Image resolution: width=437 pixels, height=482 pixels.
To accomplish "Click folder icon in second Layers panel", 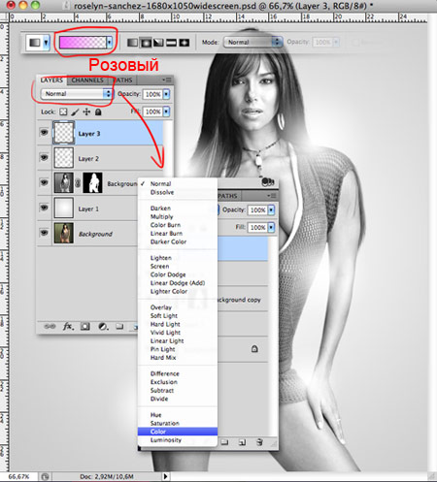I will click(224, 442).
